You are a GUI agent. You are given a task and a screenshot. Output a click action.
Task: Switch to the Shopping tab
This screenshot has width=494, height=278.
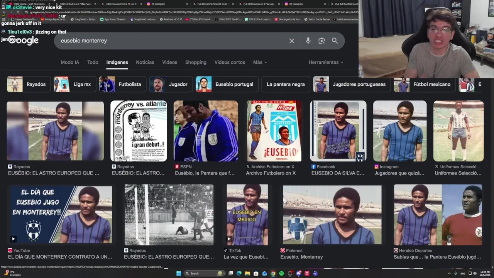(196, 62)
